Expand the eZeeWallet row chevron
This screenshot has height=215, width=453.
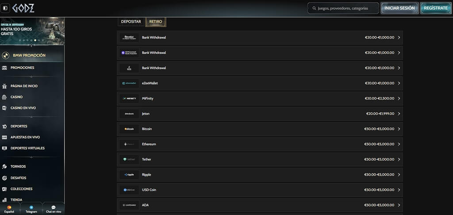click(x=399, y=83)
